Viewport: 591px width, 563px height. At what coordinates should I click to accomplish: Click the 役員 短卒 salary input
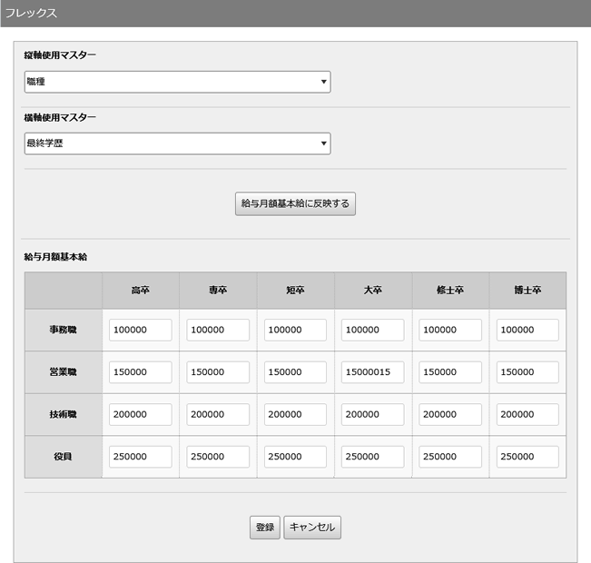click(295, 457)
